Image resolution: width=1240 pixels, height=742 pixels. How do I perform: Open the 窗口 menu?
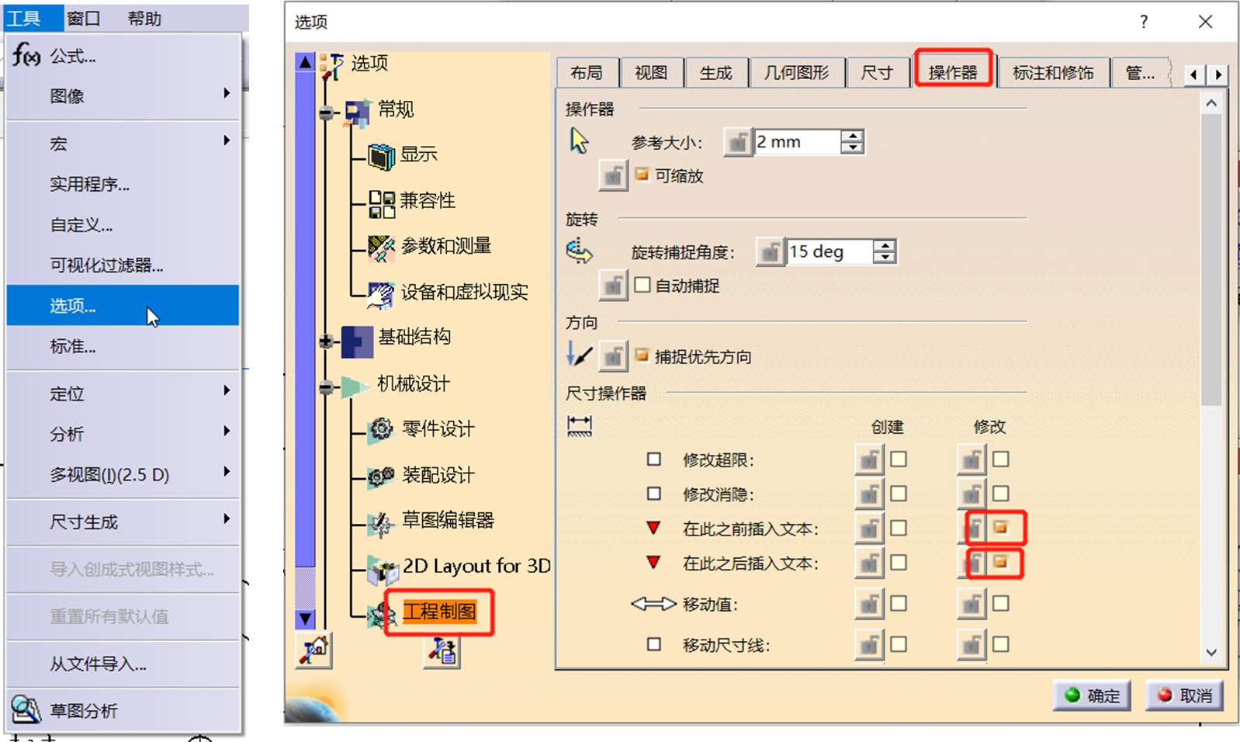[x=83, y=18]
